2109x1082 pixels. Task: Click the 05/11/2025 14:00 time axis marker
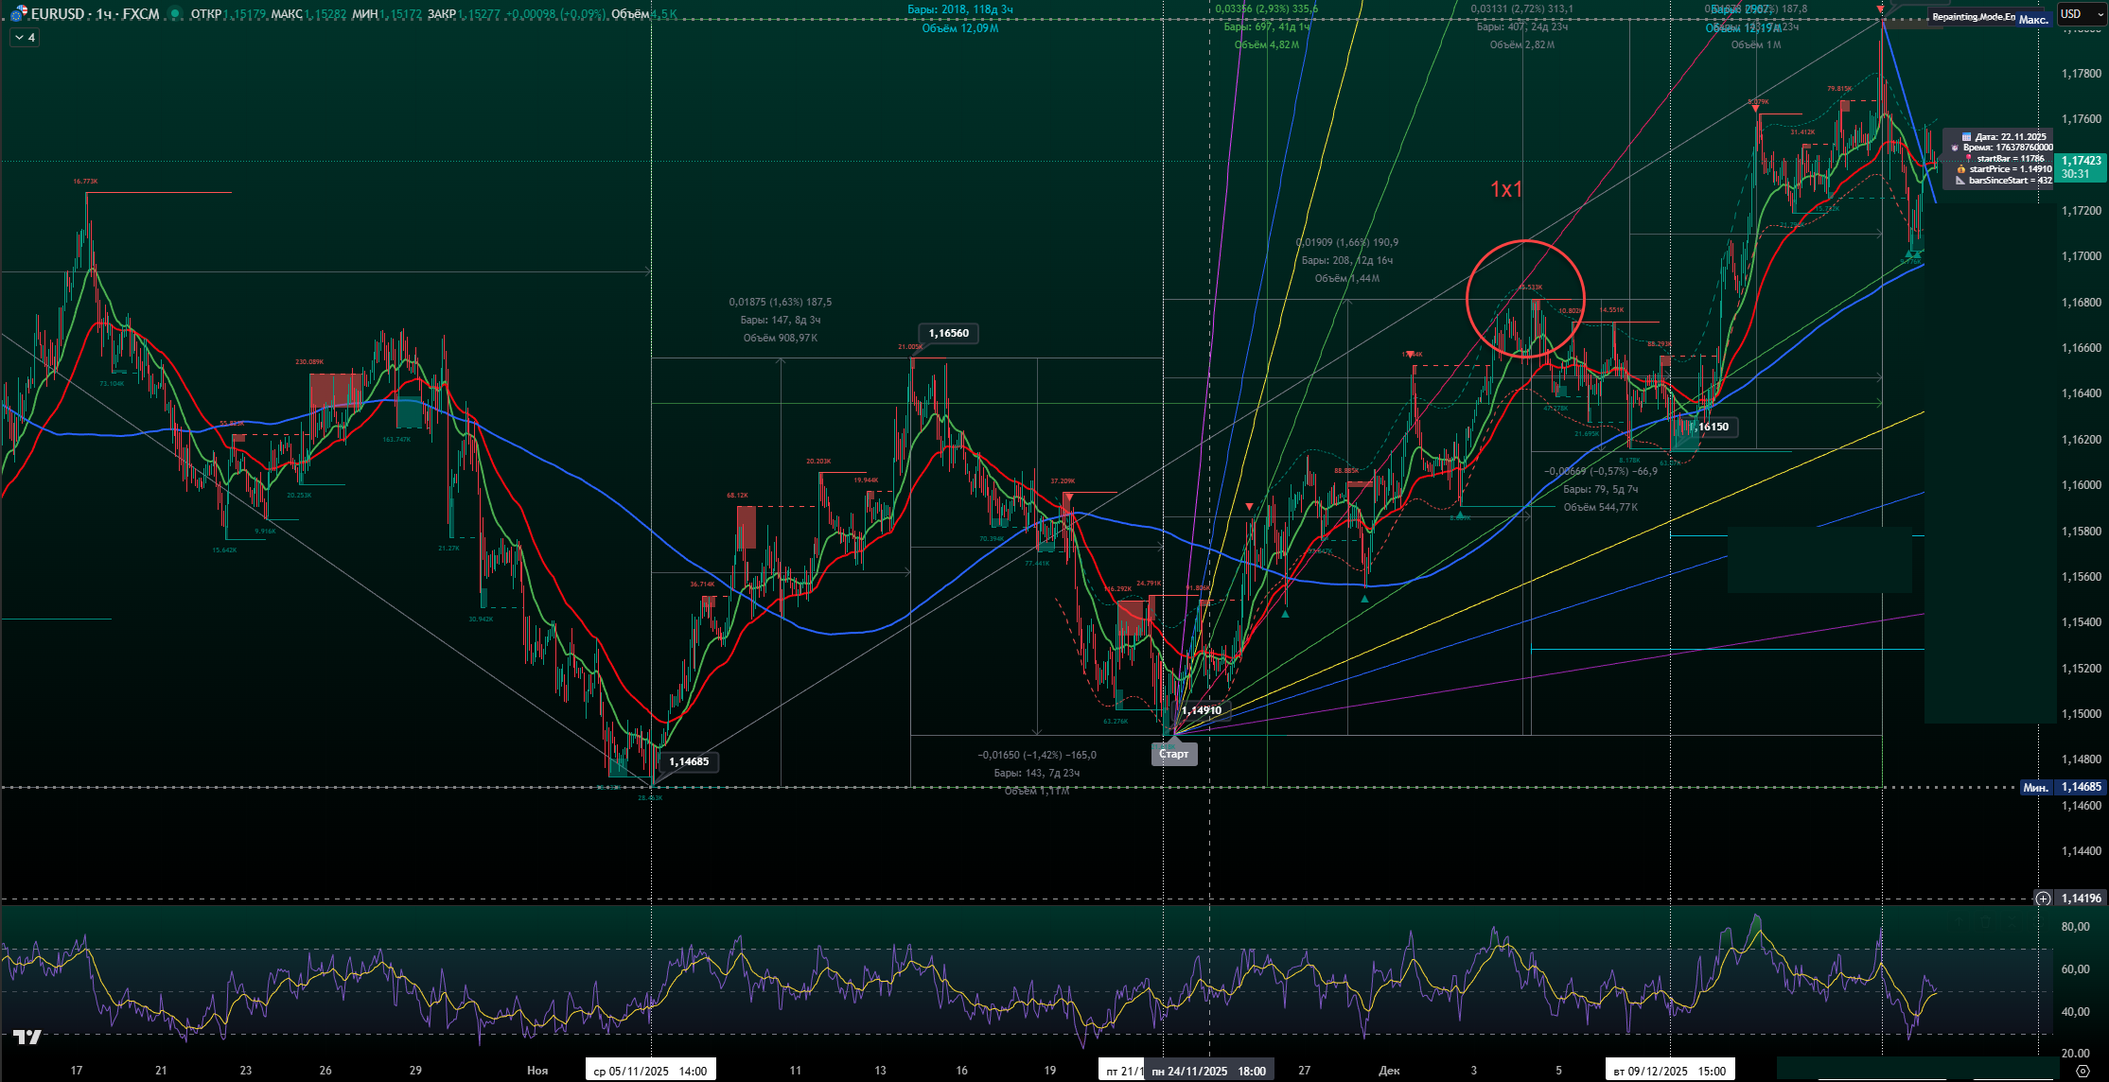650,1071
